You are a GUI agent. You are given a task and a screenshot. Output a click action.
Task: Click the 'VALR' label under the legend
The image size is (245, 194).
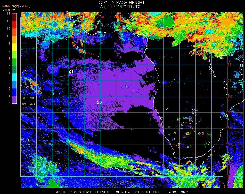32,104
